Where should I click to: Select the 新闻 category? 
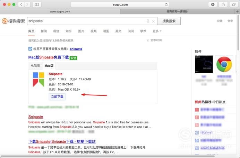(x=44, y=31)
